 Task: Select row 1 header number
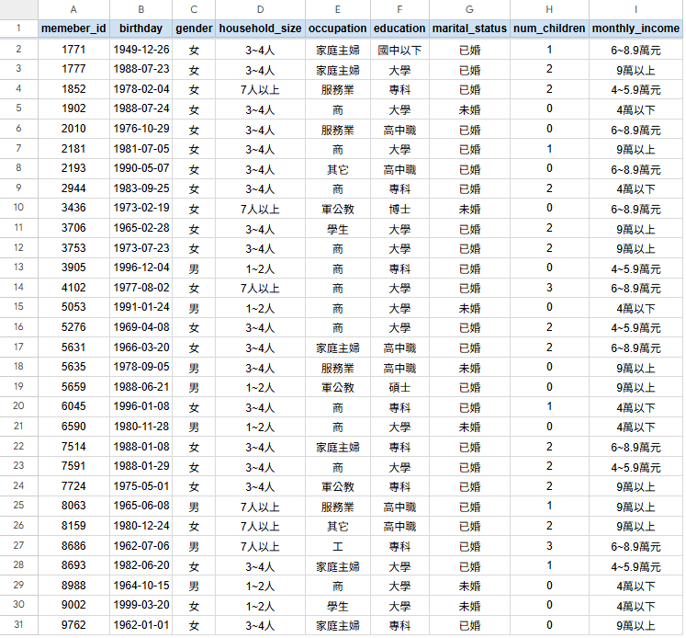pos(18,28)
